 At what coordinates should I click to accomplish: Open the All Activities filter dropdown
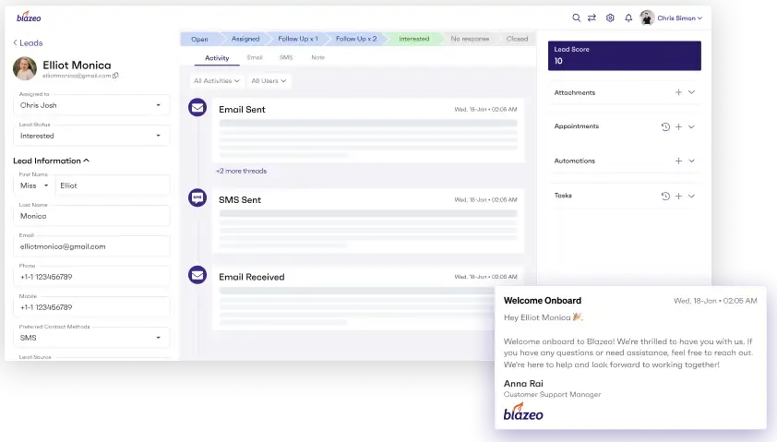click(216, 81)
